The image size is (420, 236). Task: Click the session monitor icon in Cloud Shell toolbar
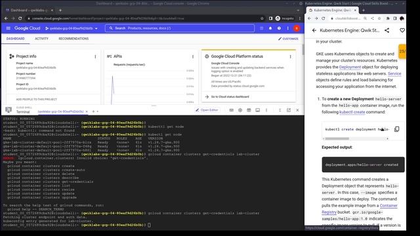(258, 110)
